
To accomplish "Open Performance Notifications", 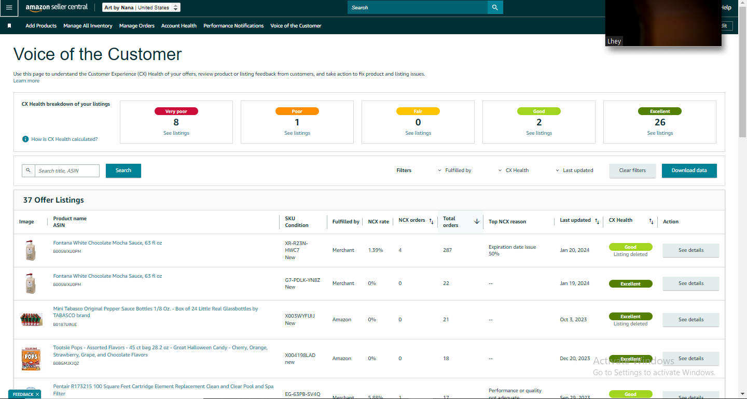I will click(233, 26).
